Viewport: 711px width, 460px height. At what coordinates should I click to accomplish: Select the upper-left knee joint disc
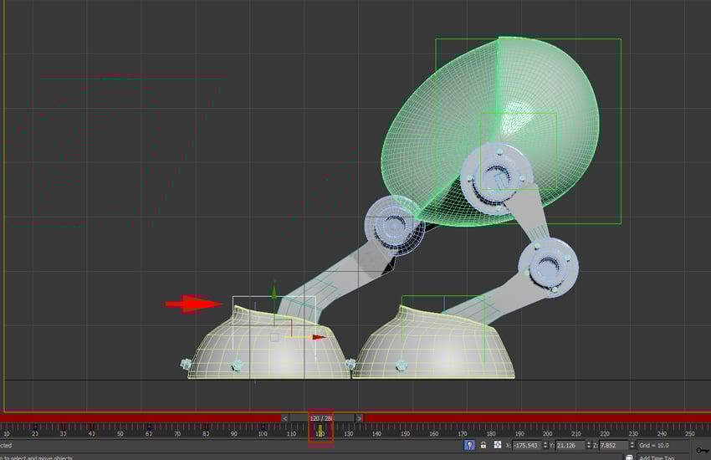[394, 224]
